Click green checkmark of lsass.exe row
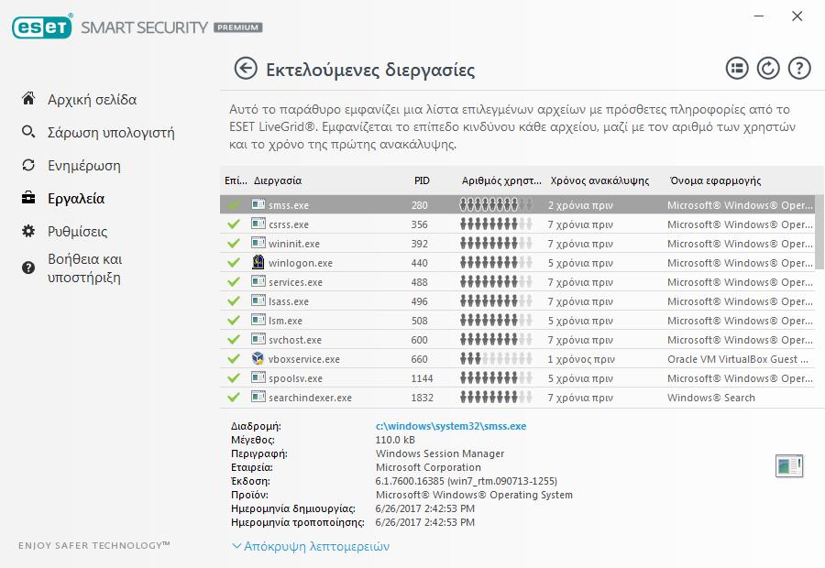The height and width of the screenshot is (568, 825). click(234, 300)
